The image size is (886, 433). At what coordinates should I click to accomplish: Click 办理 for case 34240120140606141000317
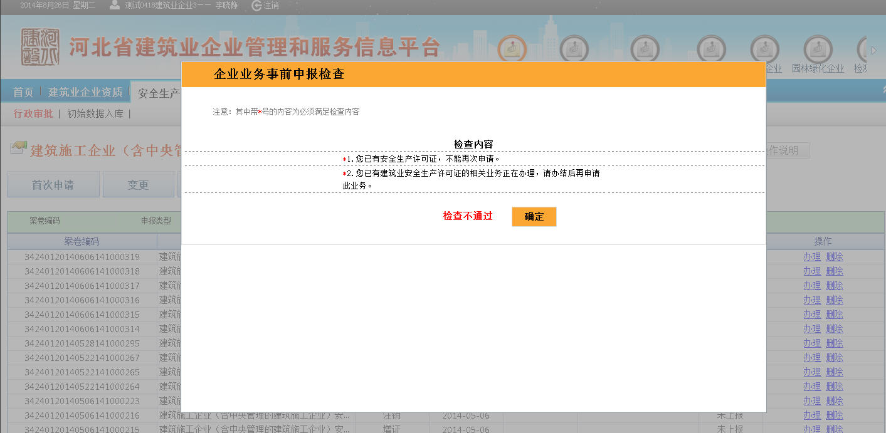point(812,286)
